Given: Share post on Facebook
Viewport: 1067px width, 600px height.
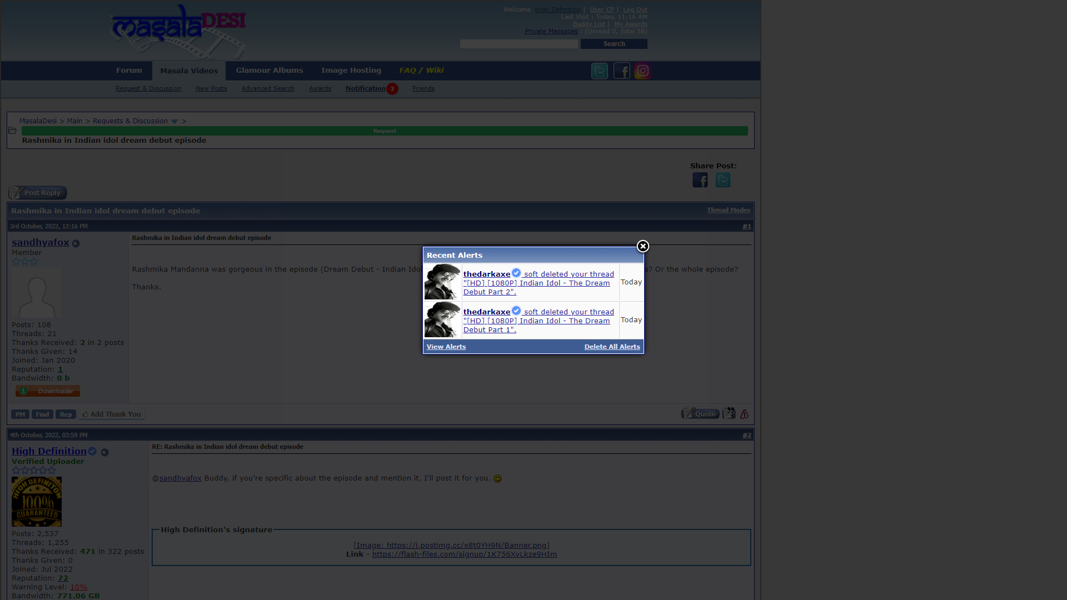Looking at the screenshot, I should pos(700,180).
